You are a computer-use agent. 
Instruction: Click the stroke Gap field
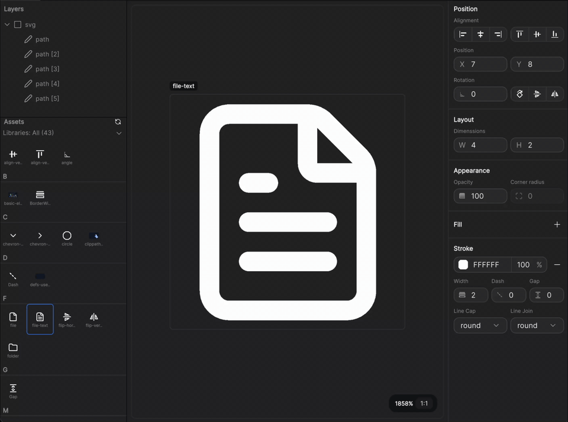(x=547, y=295)
